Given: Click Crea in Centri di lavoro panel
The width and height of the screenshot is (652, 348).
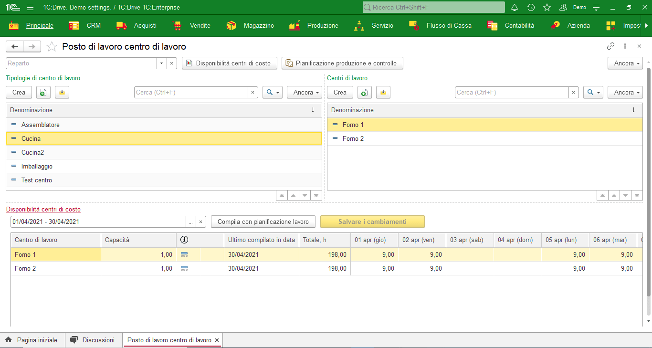Looking at the screenshot, I should click(x=340, y=93).
